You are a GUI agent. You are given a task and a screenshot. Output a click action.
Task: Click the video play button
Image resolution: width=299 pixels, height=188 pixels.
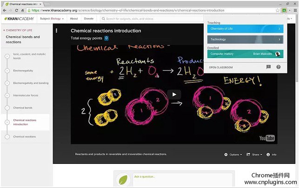pyautogui.click(x=174, y=94)
